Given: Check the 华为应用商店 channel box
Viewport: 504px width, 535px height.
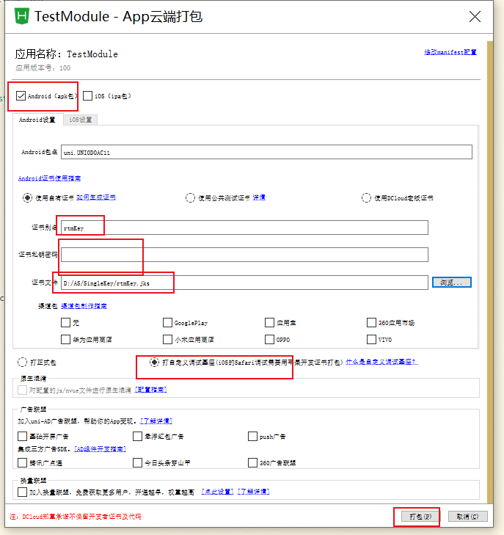Looking at the screenshot, I should click(x=66, y=339).
